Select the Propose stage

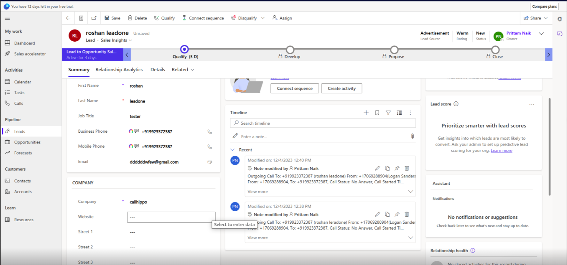point(394,50)
